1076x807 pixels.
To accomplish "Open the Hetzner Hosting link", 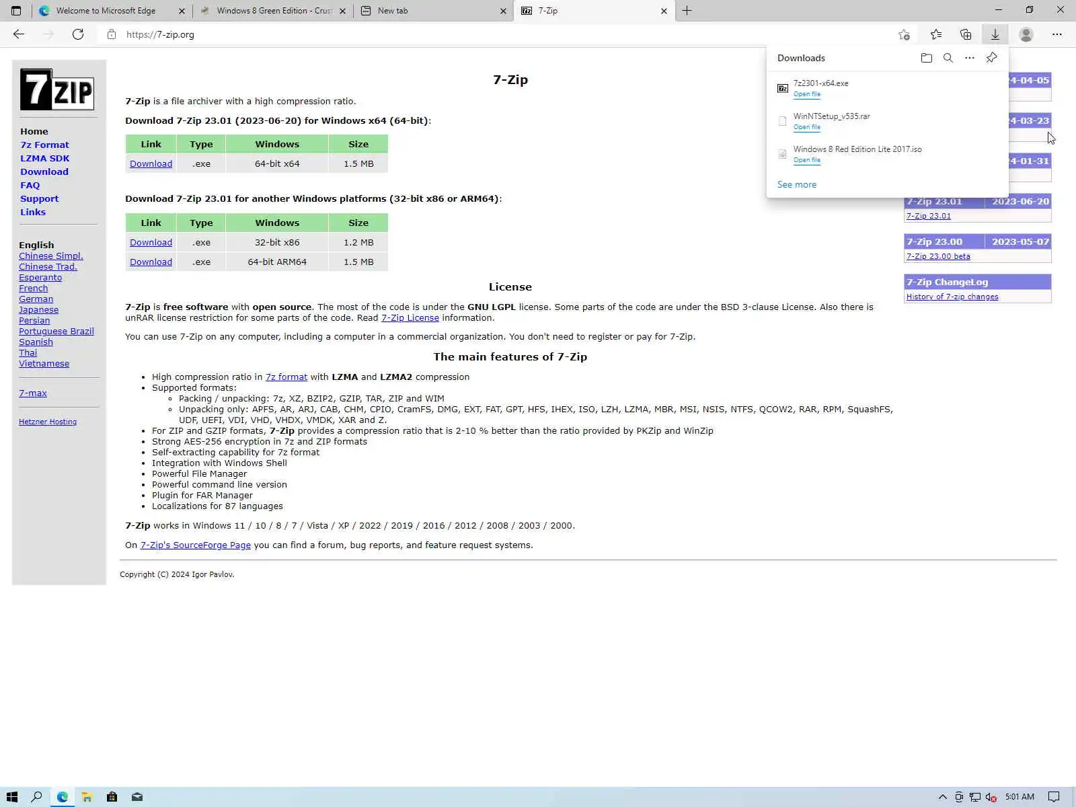I will click(x=48, y=422).
